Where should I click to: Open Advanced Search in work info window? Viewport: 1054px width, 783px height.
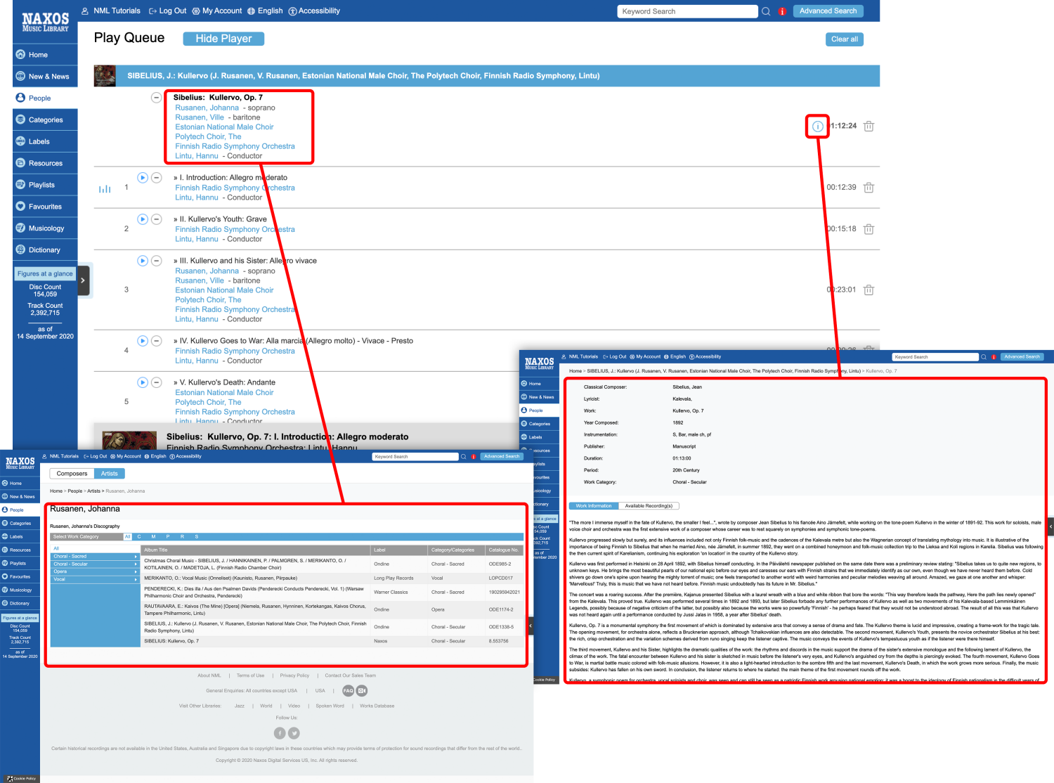coord(1022,357)
